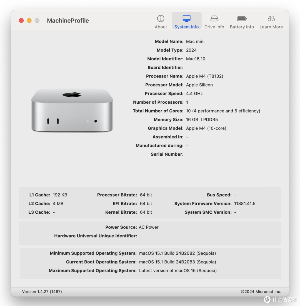Open the About tab info icon
The height and width of the screenshot is (306, 300).
[161, 19]
